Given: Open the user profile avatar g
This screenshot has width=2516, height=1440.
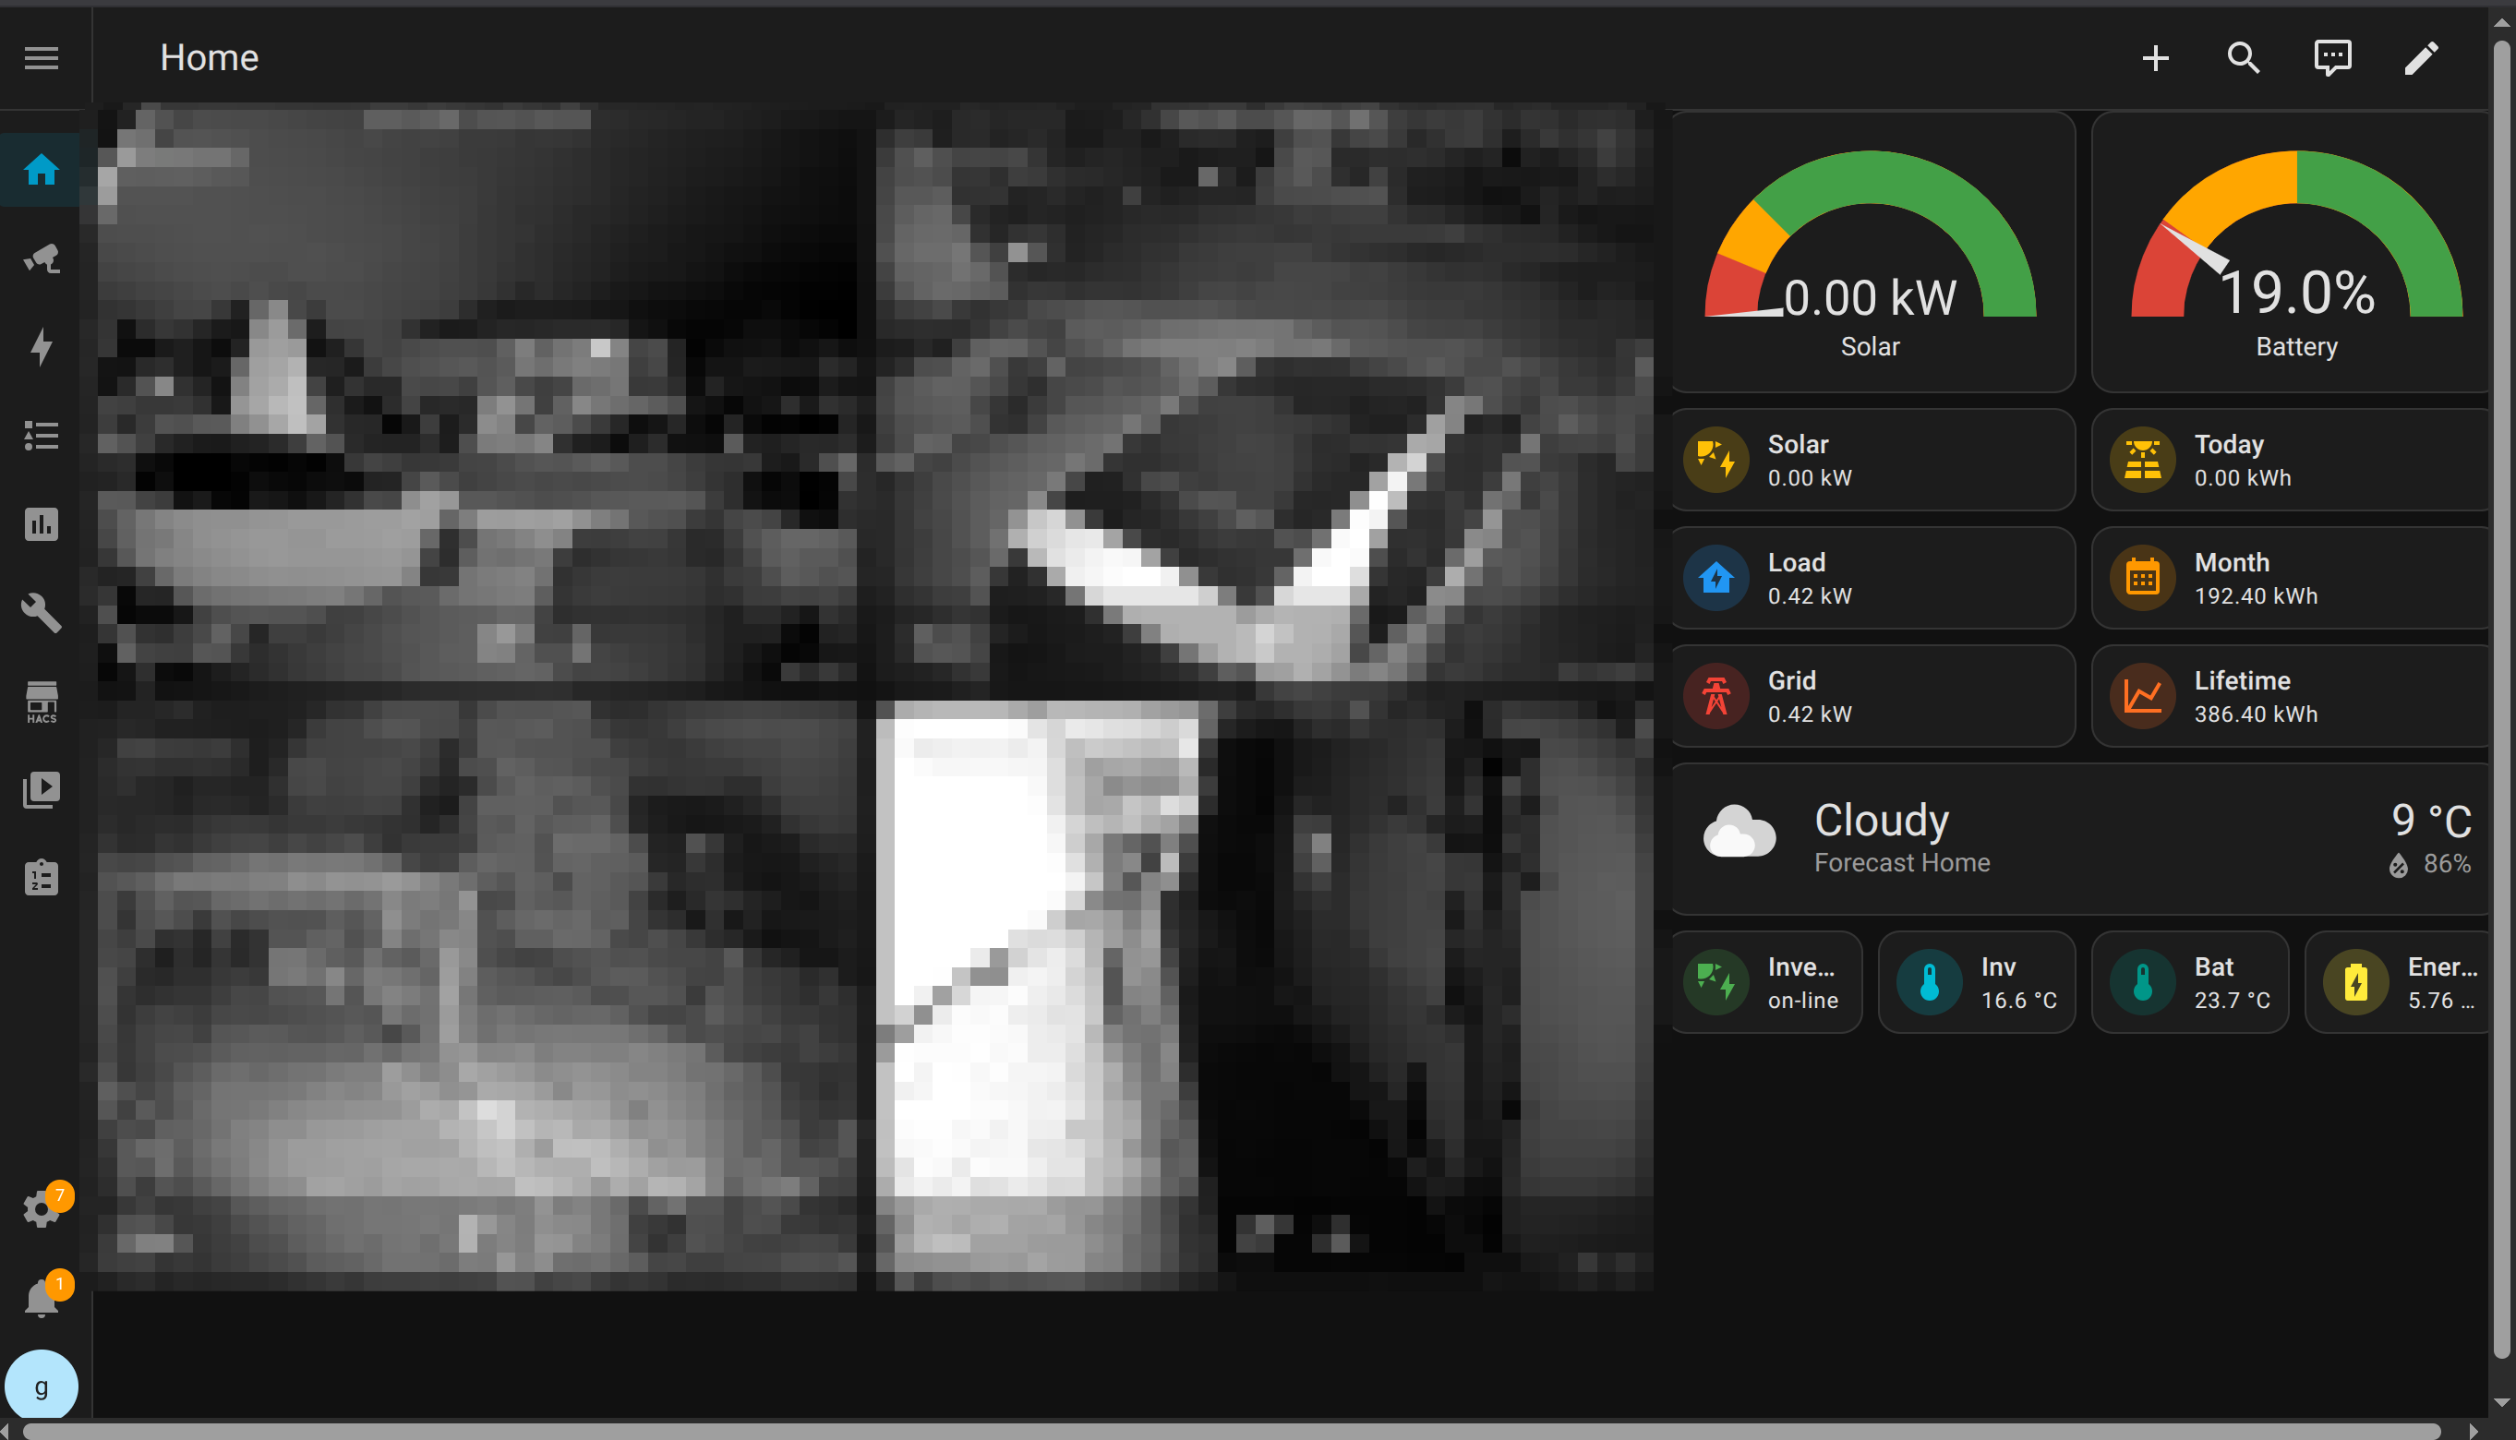Looking at the screenshot, I should point(41,1385).
